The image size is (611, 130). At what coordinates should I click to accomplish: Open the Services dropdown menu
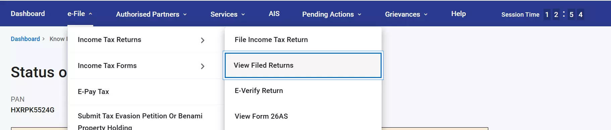pos(228,14)
